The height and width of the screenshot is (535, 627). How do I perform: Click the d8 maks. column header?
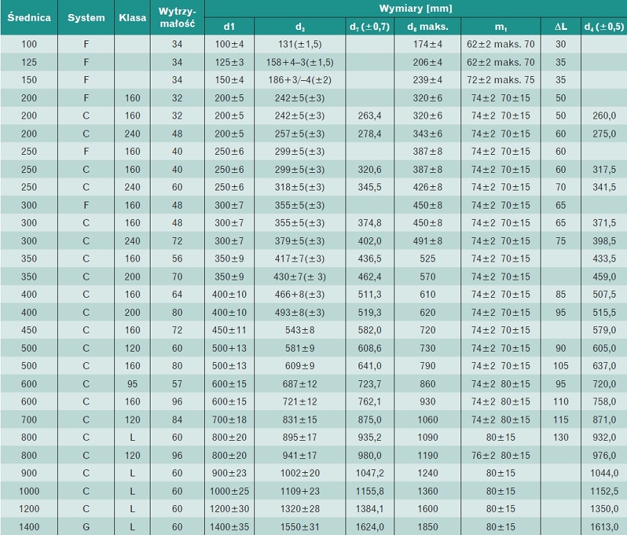428,27
